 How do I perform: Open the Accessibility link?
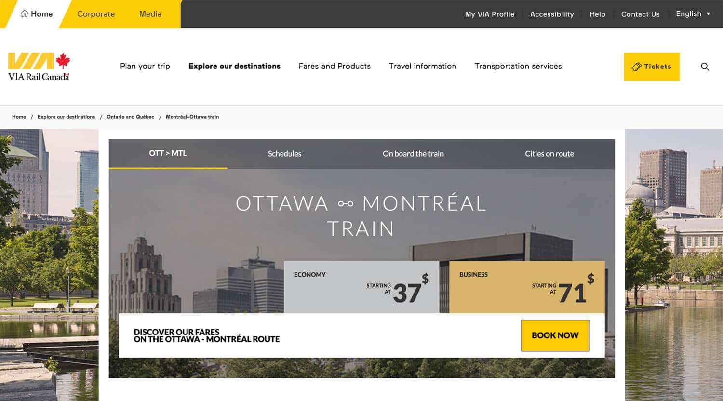click(x=552, y=14)
